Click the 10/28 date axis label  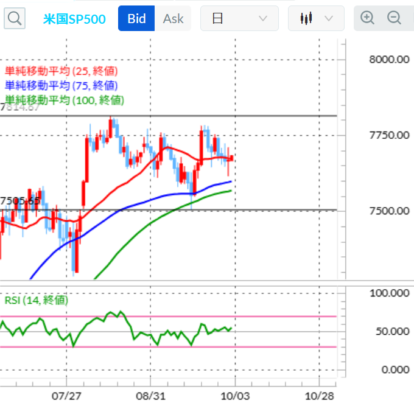click(319, 396)
